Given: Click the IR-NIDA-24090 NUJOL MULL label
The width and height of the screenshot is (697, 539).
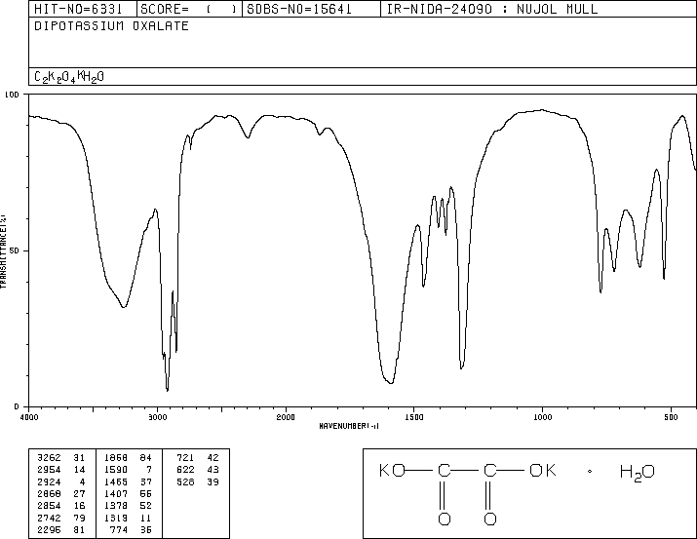Looking at the screenshot, I should pyautogui.click(x=492, y=9).
